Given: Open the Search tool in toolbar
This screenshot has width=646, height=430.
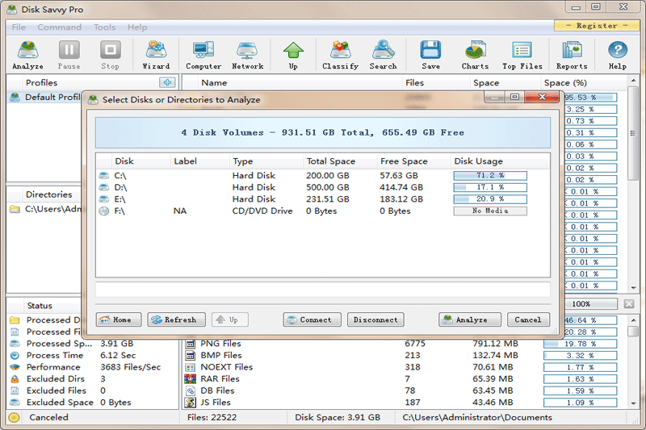Looking at the screenshot, I should click(383, 55).
